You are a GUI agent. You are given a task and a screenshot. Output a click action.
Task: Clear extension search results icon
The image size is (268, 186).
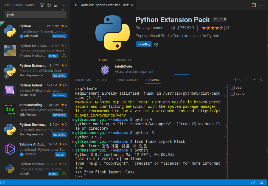[x=56, y=5]
